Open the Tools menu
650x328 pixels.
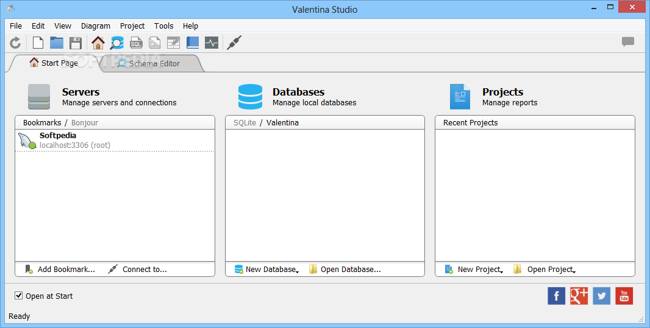[x=164, y=26]
